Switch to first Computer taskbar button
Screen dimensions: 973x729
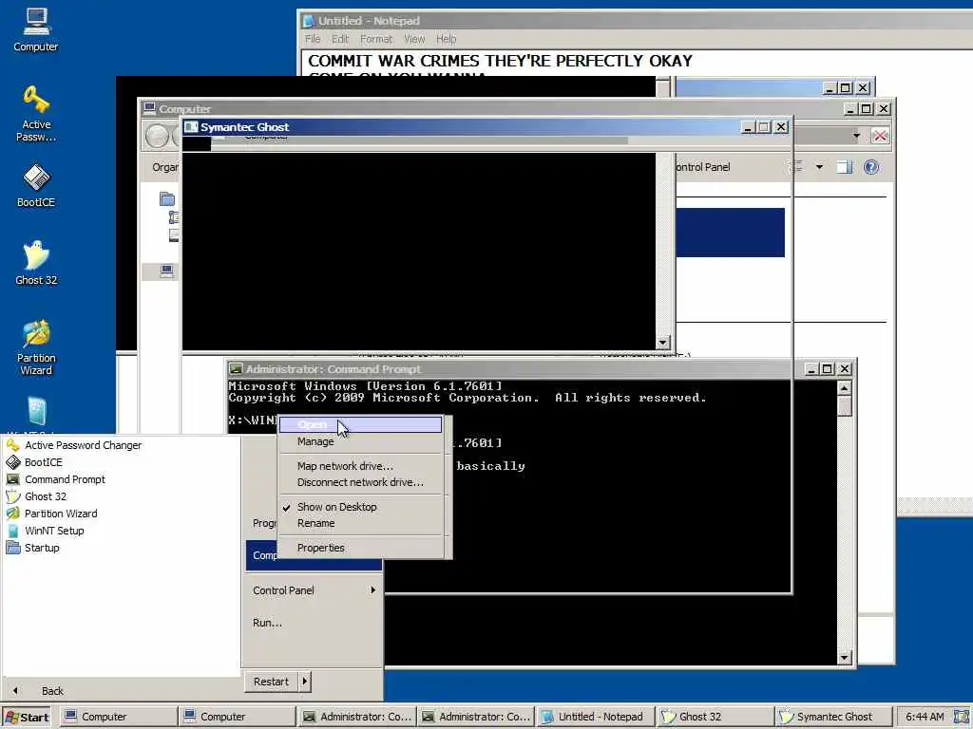(x=118, y=717)
